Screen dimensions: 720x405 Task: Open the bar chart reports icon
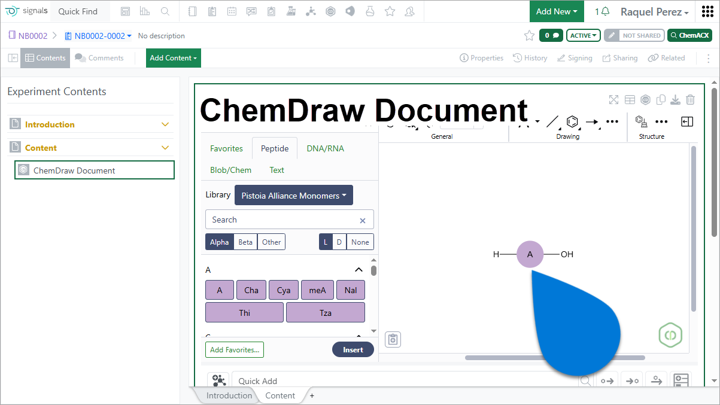coord(144,11)
